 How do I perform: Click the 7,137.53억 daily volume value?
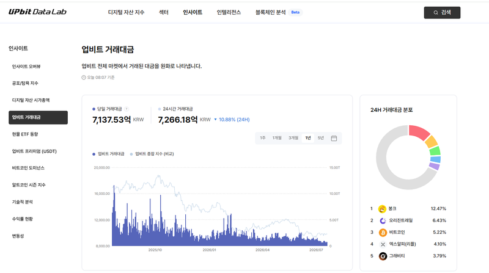[x=111, y=120]
